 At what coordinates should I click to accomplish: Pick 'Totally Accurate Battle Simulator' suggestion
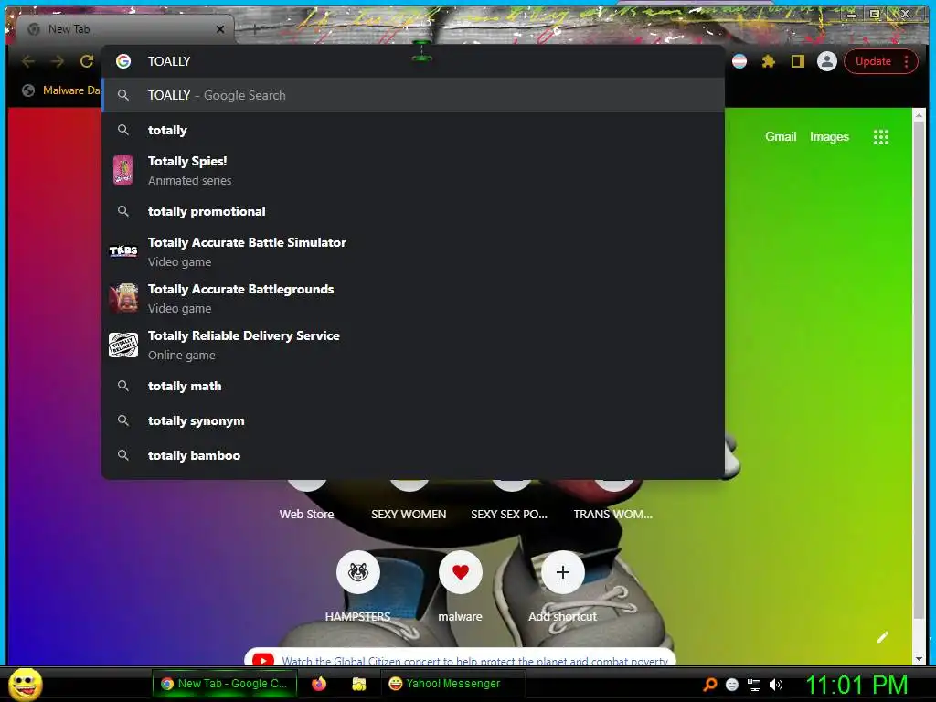[x=413, y=251]
